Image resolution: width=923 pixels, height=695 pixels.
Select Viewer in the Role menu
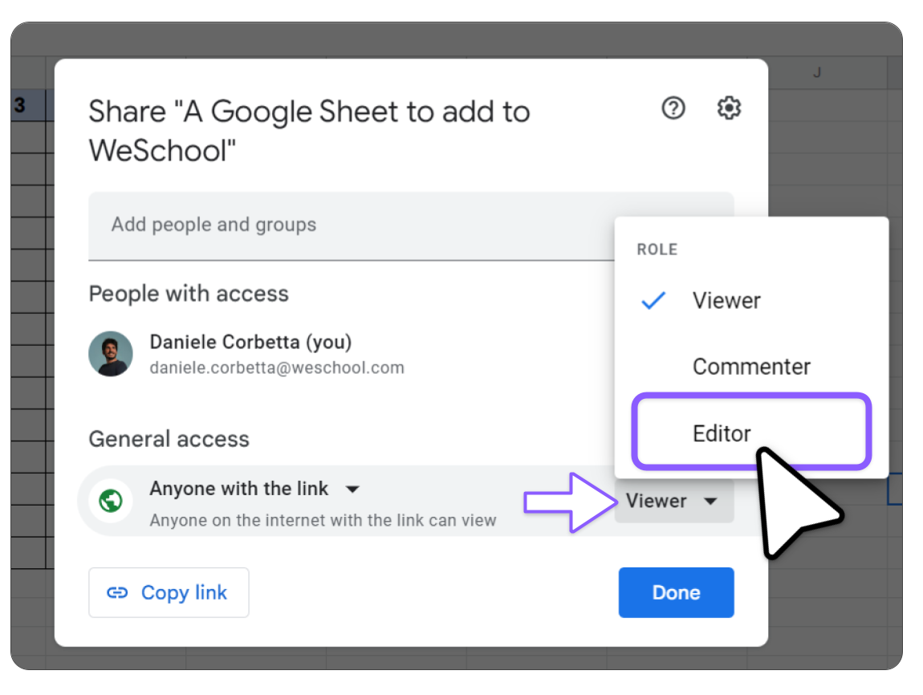click(752, 301)
